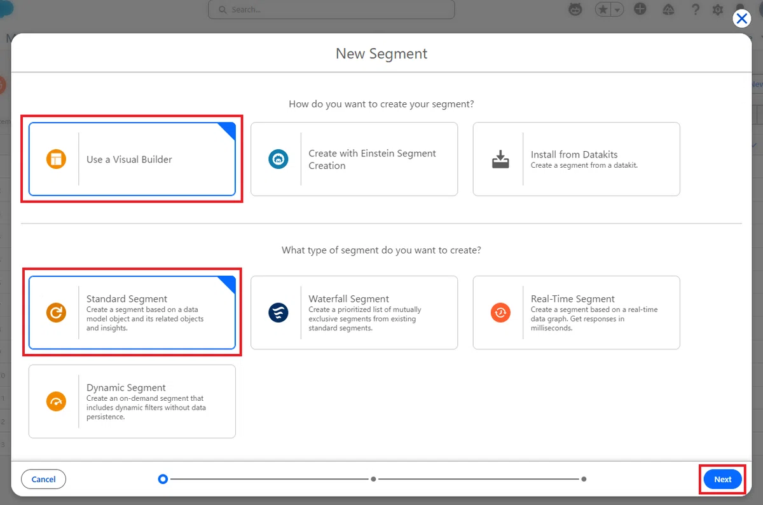Screen dimensions: 763x505
Task: Click the Dynamic Segment description text
Action: [x=146, y=408]
